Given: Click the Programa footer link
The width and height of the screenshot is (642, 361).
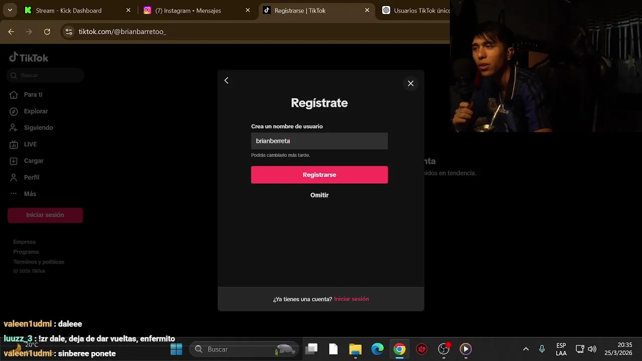Looking at the screenshot, I should point(26,252).
